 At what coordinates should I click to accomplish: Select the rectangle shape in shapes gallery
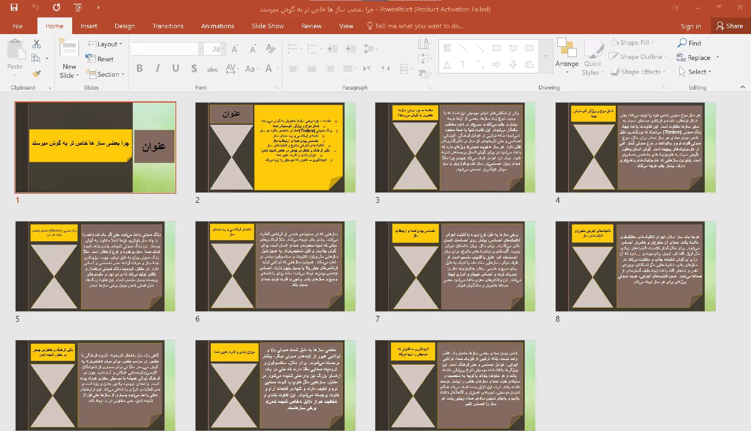click(496, 48)
